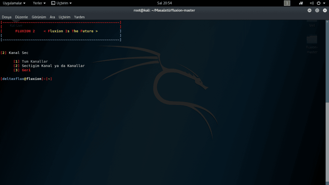
Task: Open the Görünüm menu
Action: tap(39, 17)
